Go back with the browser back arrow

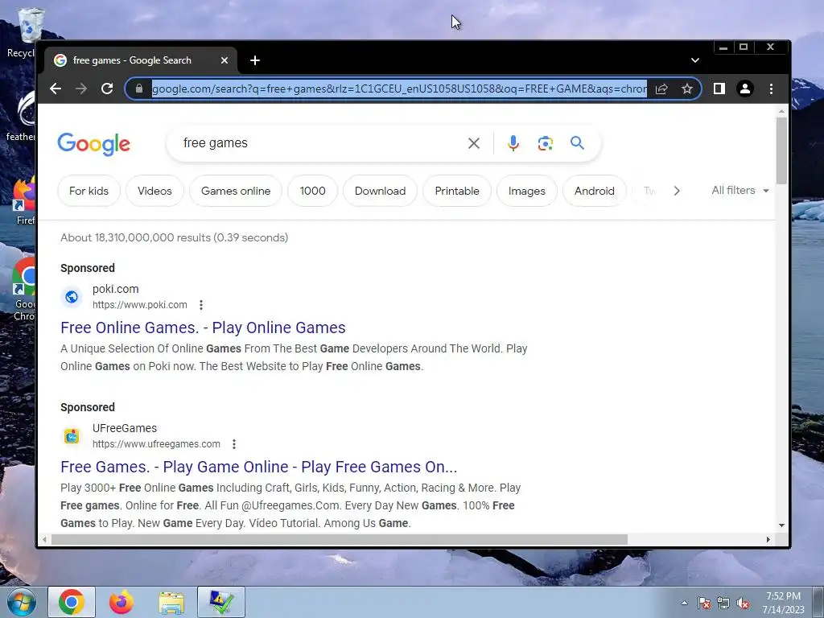click(x=56, y=89)
